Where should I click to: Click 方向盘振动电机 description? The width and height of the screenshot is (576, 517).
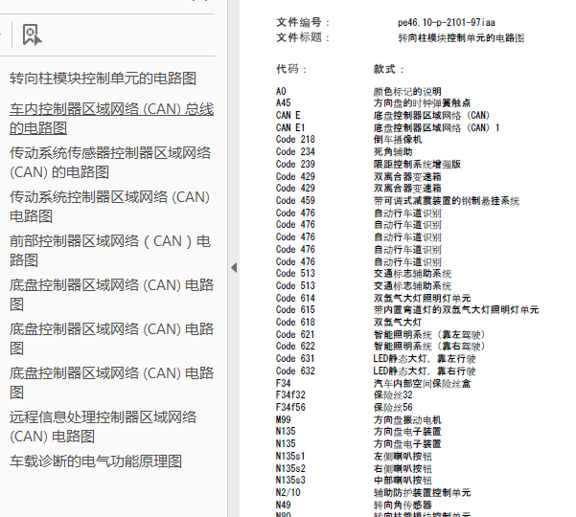pos(407,419)
